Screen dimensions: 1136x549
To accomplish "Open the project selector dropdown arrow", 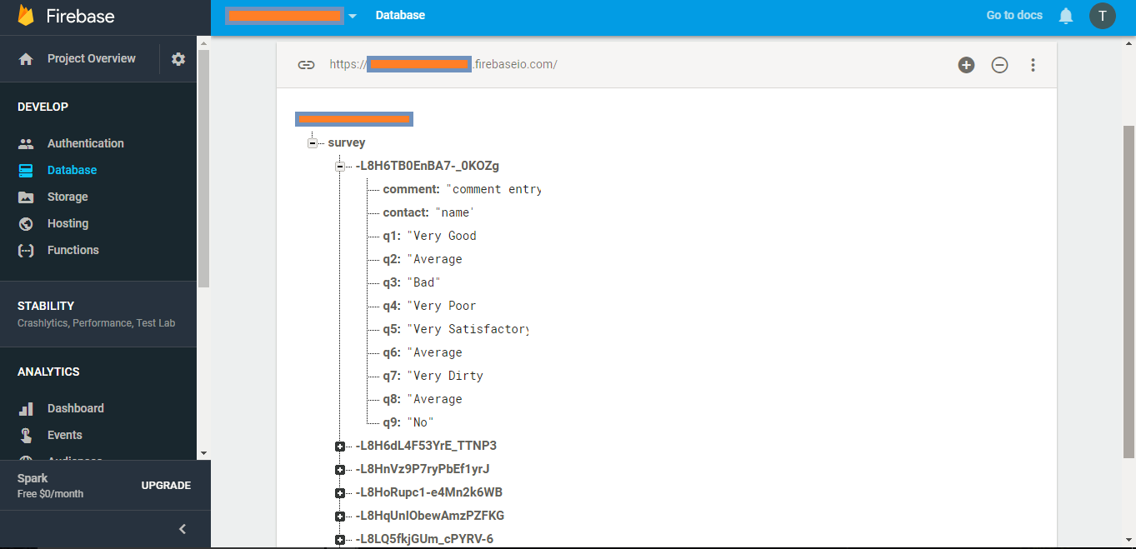I will pos(353,17).
